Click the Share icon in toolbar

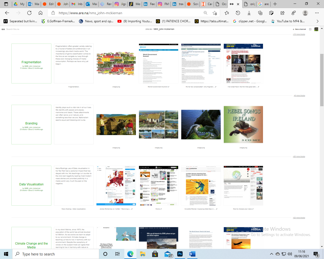(282, 13)
